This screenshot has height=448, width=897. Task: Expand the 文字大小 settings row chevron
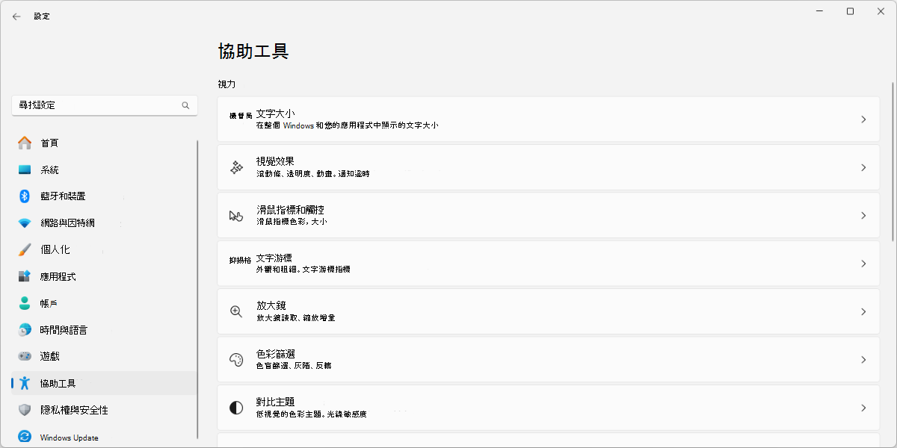pyautogui.click(x=863, y=119)
